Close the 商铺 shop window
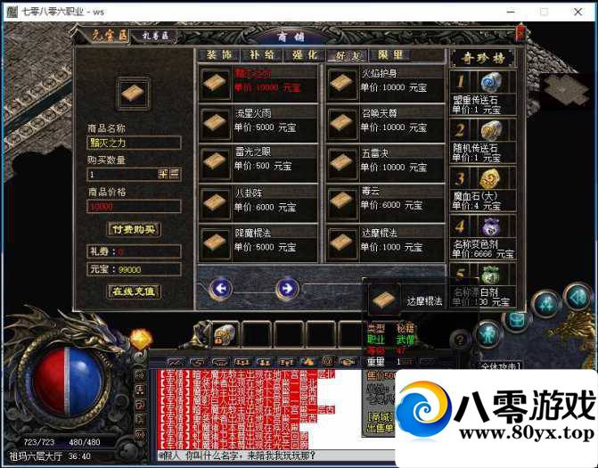598x468 pixels. 520,33
